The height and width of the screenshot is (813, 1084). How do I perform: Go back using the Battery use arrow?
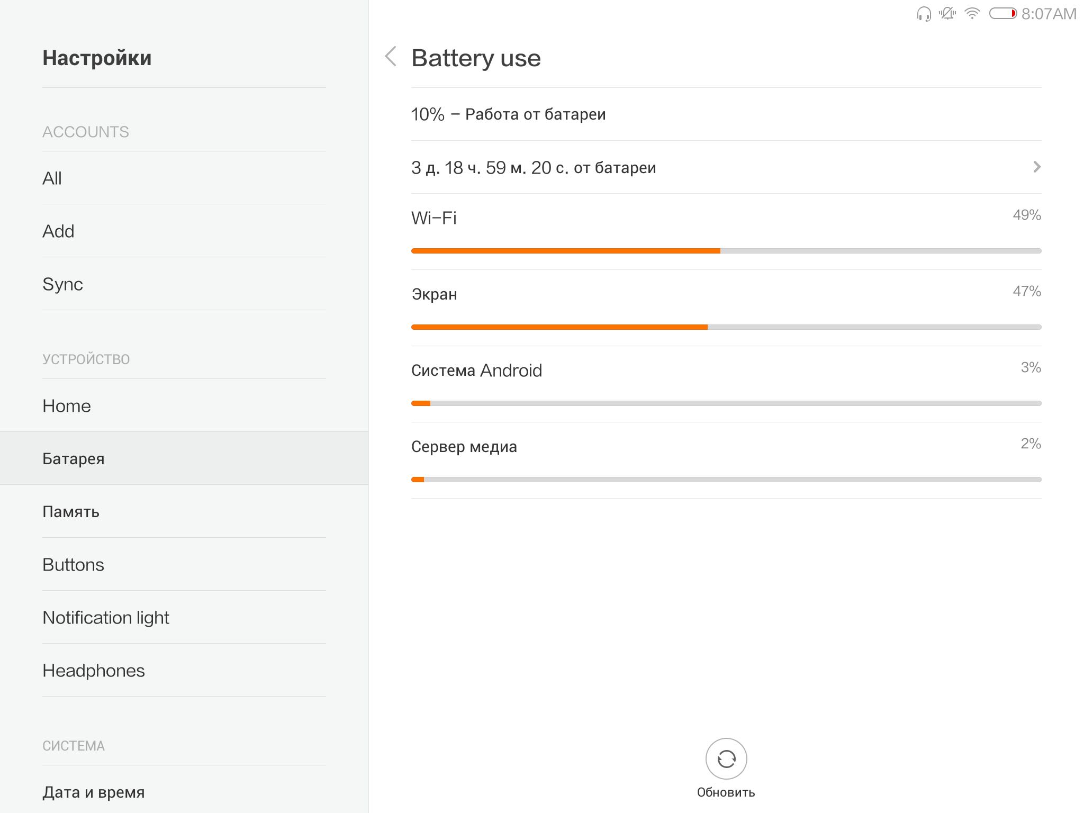pyautogui.click(x=391, y=57)
